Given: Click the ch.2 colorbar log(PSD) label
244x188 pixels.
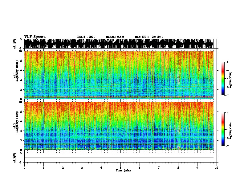Looking at the screenshot, I should point(230,131).
